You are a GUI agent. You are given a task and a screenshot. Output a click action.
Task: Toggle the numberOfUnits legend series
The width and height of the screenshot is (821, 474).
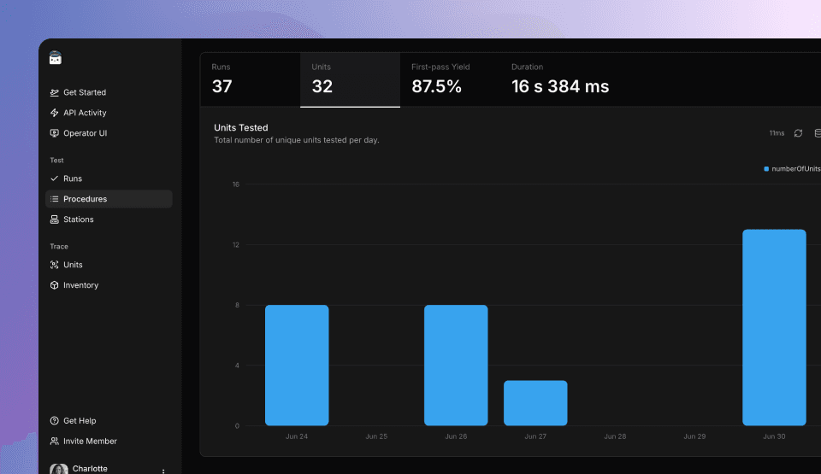point(791,169)
